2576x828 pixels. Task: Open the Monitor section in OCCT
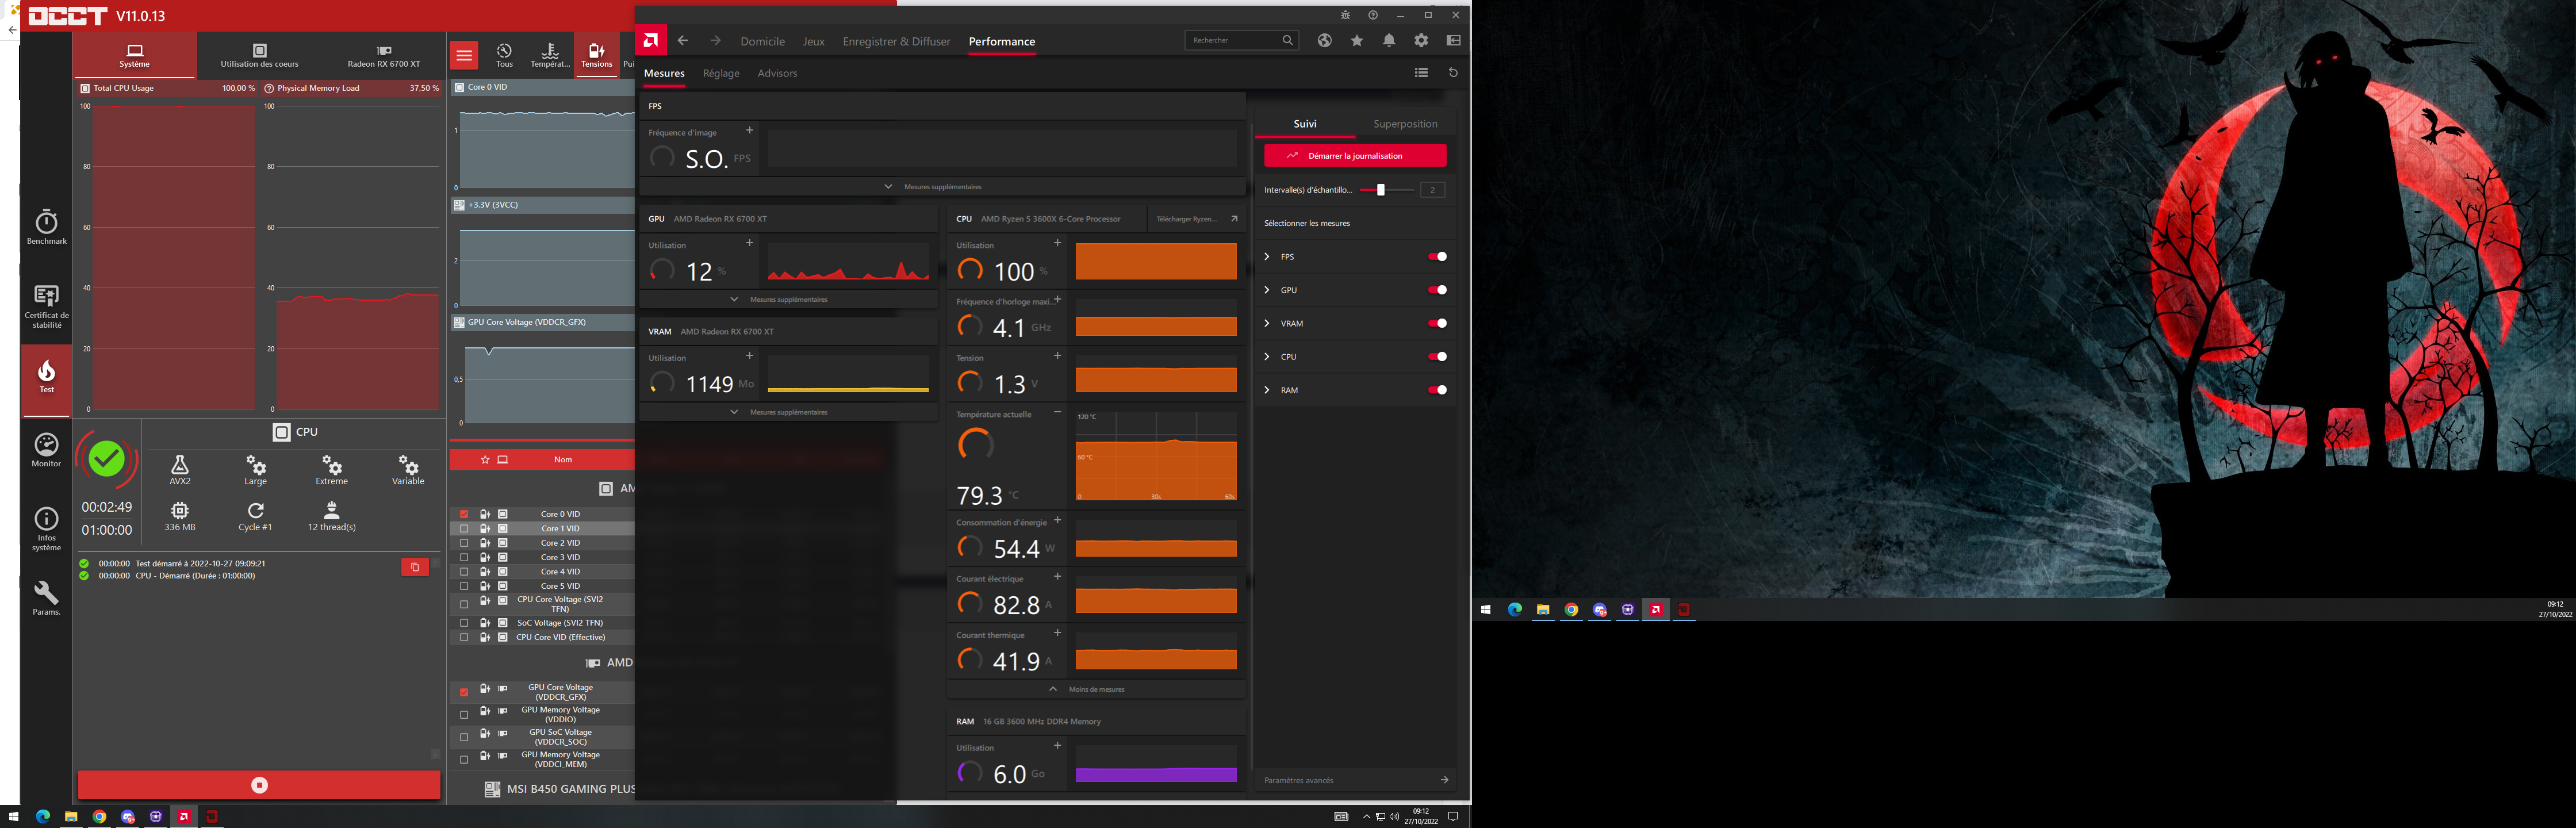coord(46,450)
